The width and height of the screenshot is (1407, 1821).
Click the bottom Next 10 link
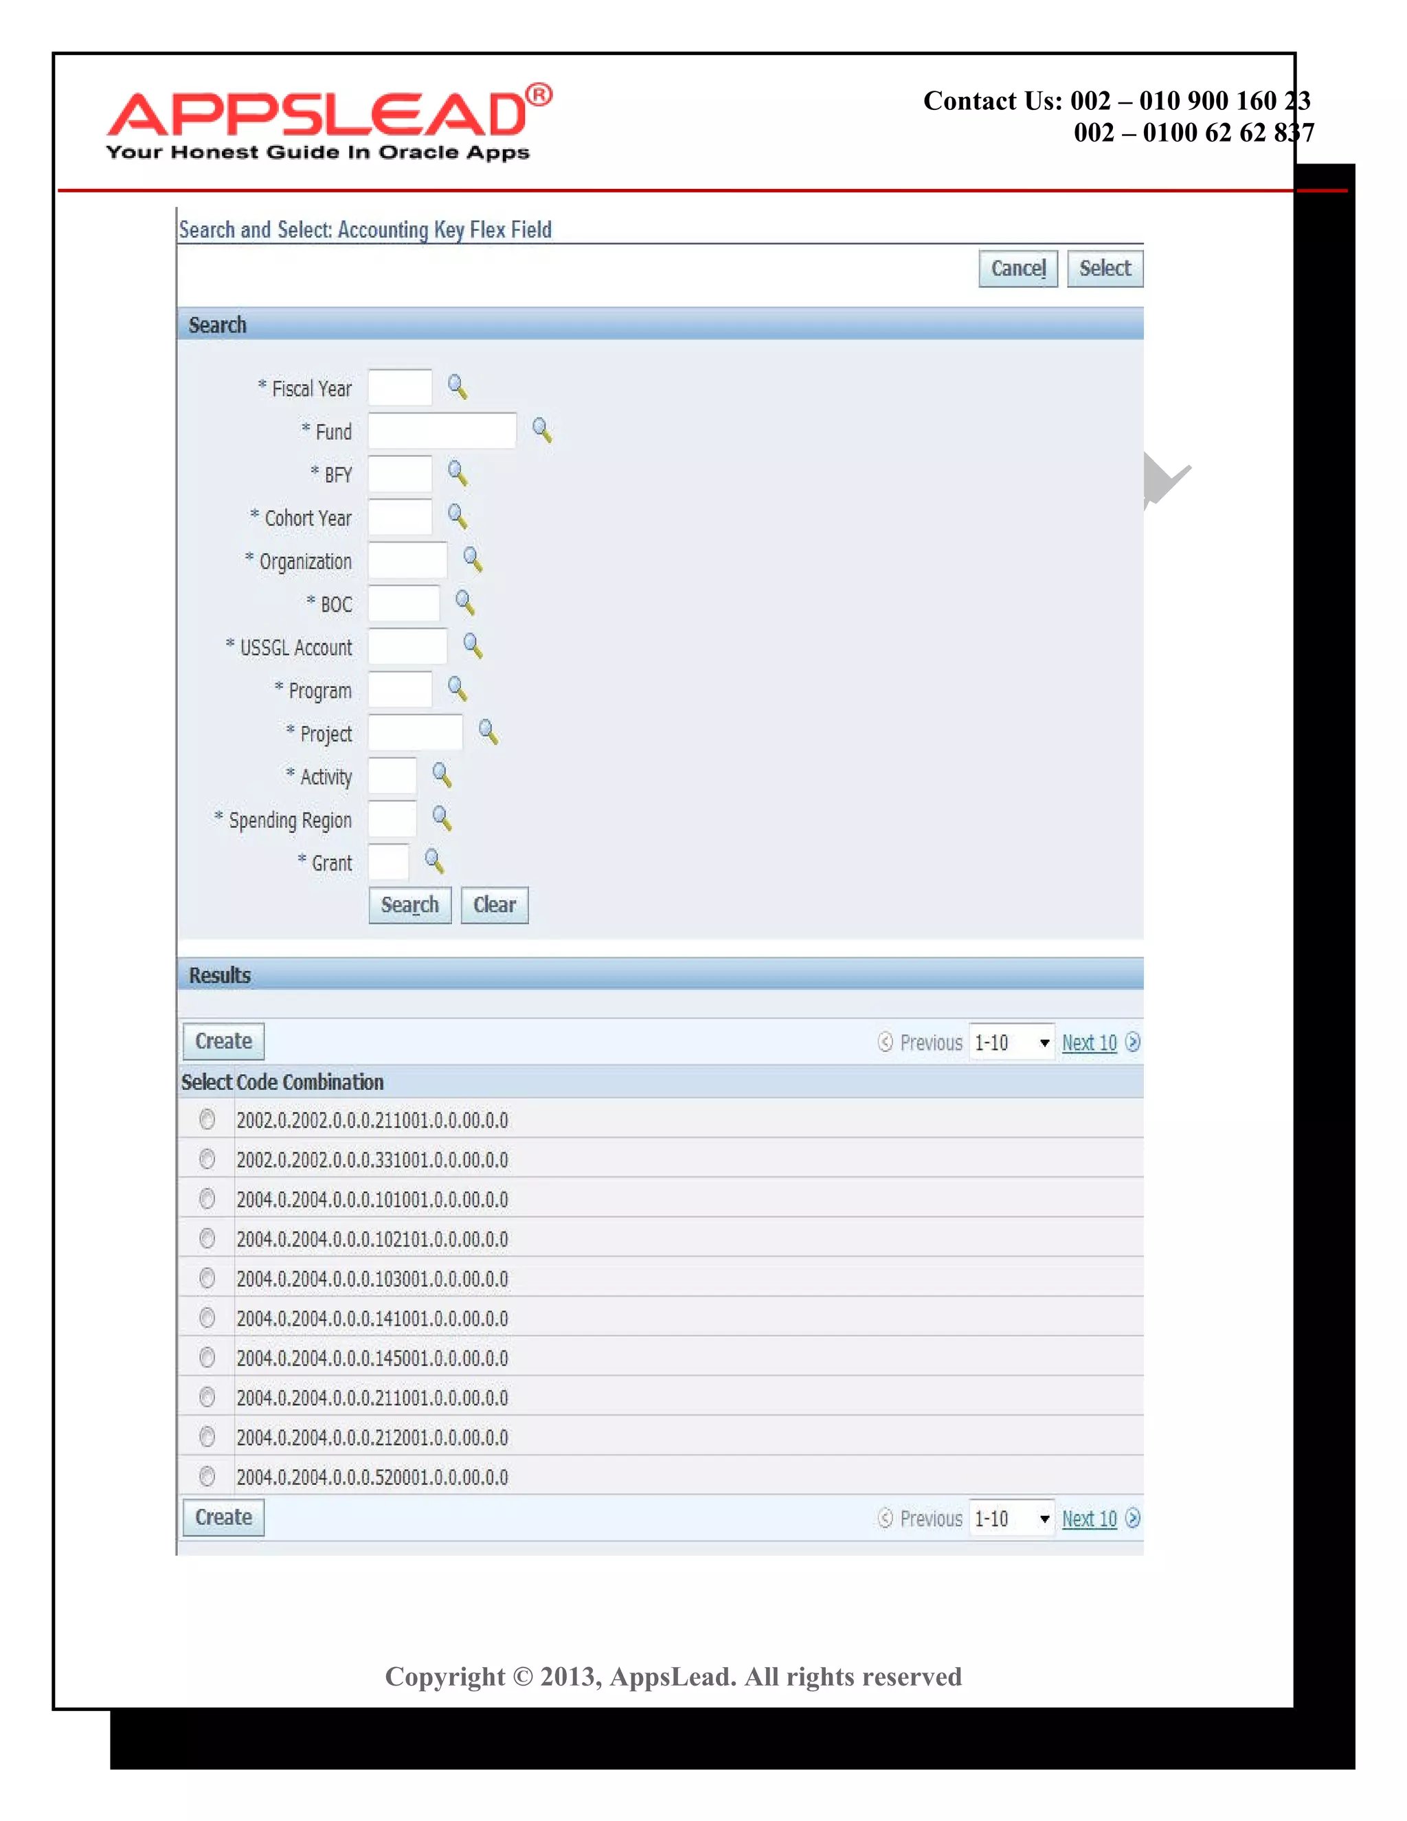(x=1089, y=1519)
